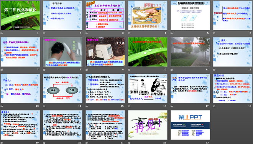This screenshot has height=144, width=253.
Task: Click slide number 20 label
Action: 80,142
